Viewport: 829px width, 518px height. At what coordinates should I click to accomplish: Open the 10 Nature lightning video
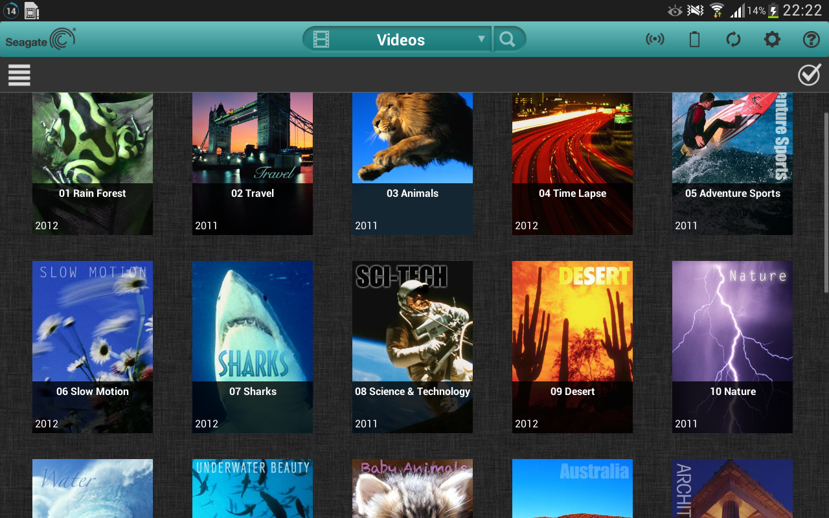pyautogui.click(x=732, y=346)
